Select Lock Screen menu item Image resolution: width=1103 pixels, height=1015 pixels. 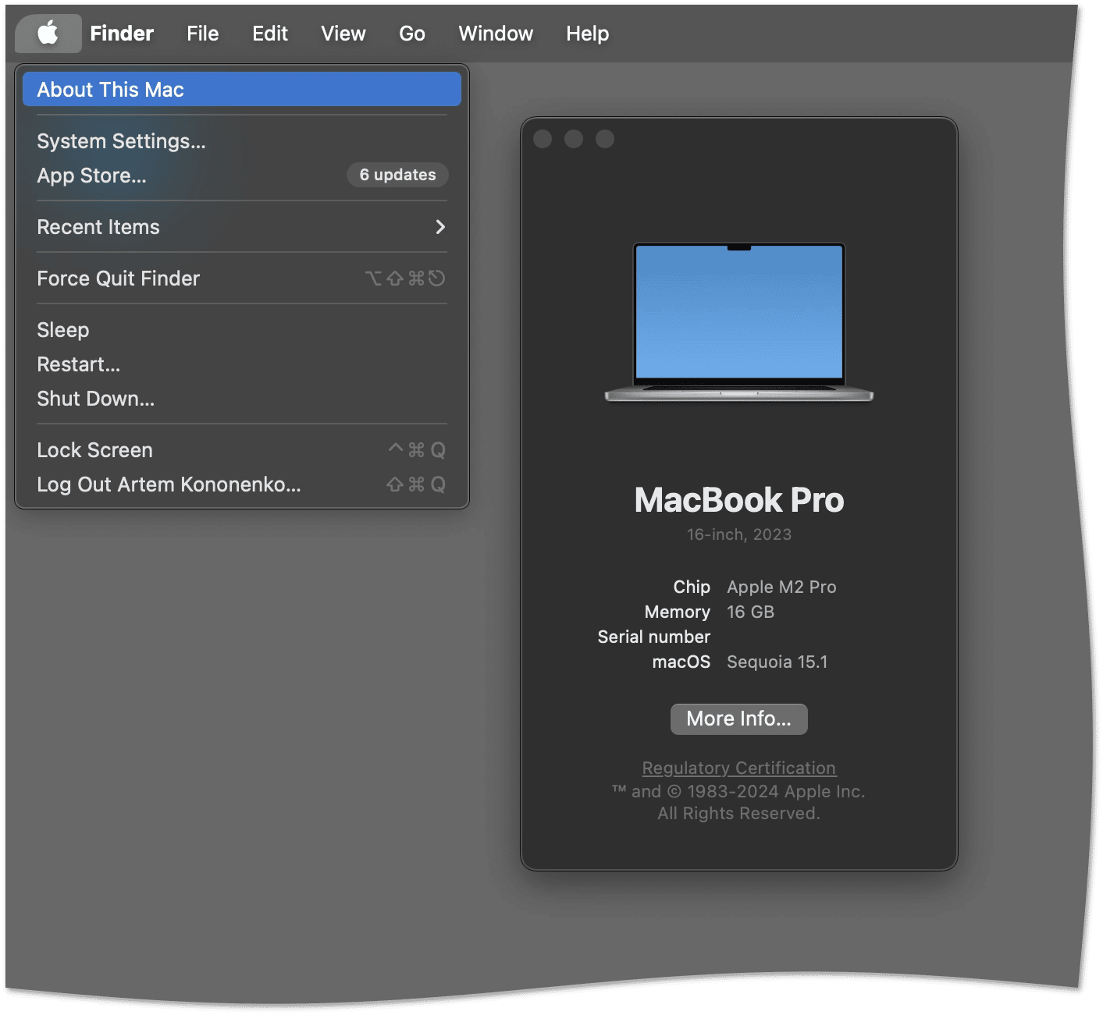pos(94,450)
